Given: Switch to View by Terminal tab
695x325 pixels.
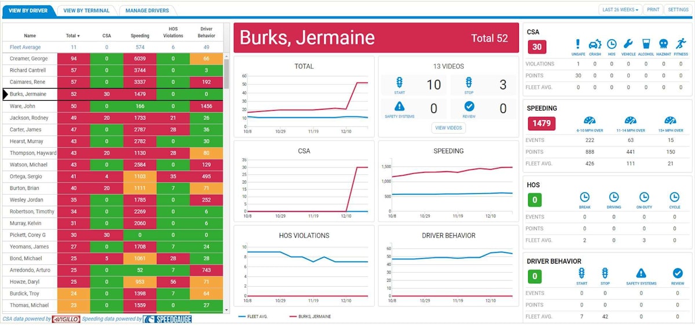Looking at the screenshot, I should [86, 10].
